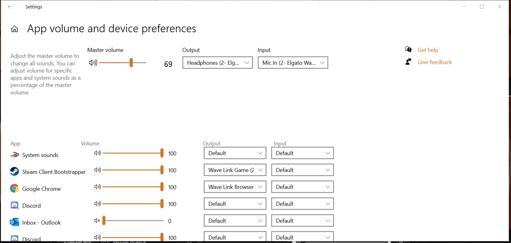This screenshot has height=243, width=511.
Task: Click the master volume slider handle
Action: [131, 63]
